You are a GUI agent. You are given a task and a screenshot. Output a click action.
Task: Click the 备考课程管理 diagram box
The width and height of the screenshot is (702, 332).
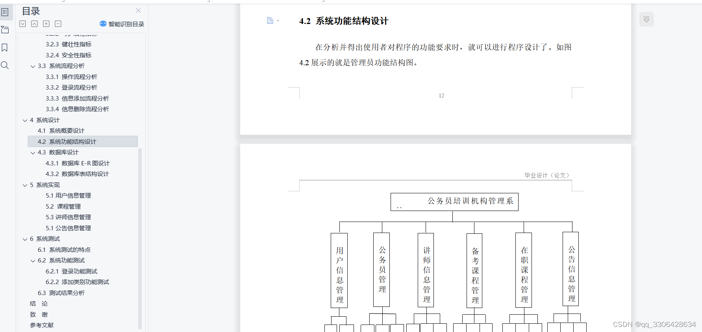click(474, 271)
